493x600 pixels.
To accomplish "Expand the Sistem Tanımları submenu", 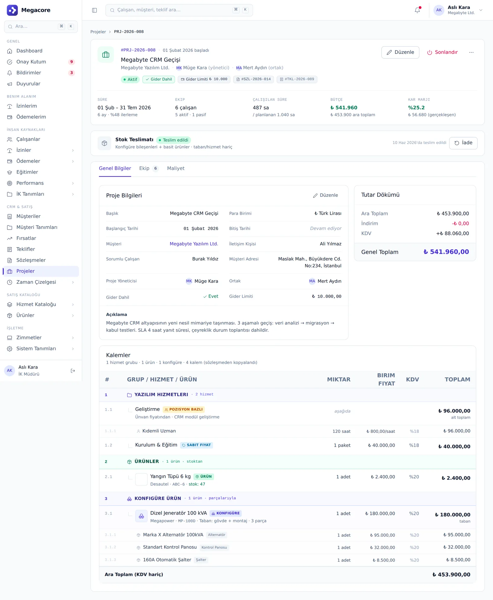I will (x=73, y=349).
